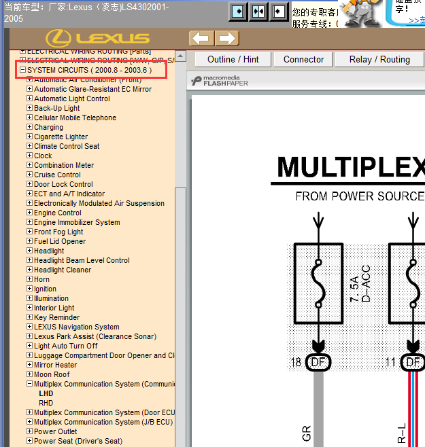
Task: Expand ECT and A/T Indicator node
Action: [29, 194]
